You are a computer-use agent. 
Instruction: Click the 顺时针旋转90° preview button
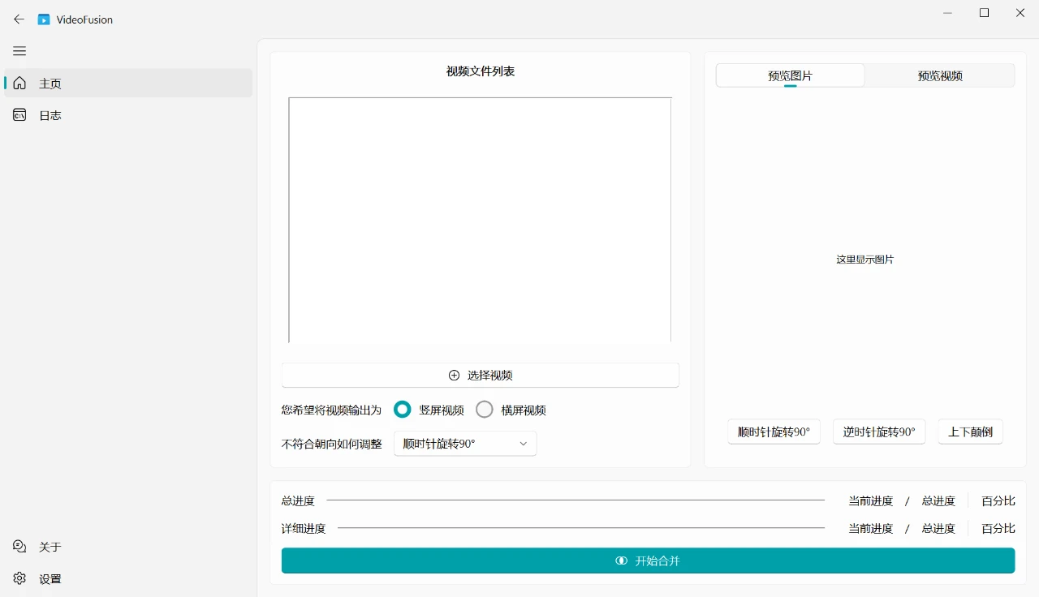point(774,432)
